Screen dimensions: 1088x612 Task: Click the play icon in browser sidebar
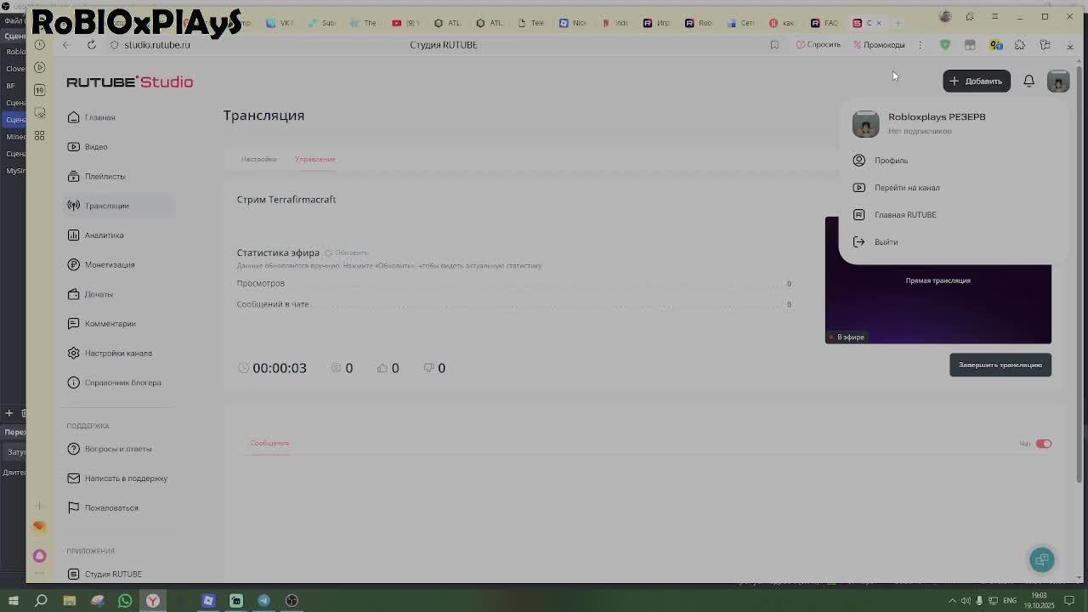[40, 67]
